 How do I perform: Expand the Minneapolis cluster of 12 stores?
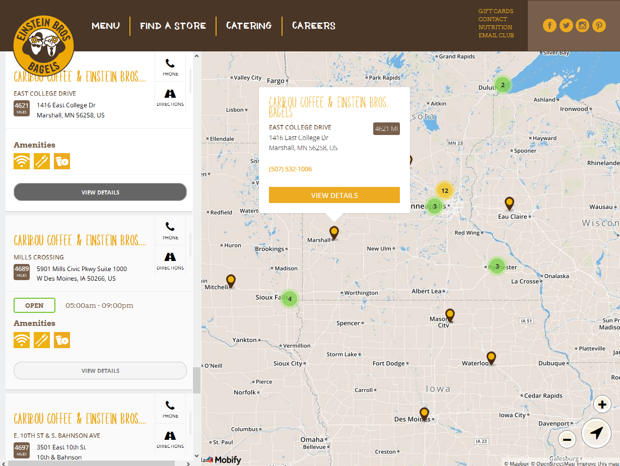pos(444,190)
